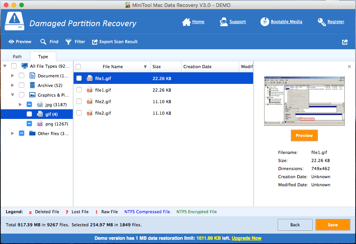Click the Bootable Media disc icon
The width and height of the screenshot is (356, 244).
tap(264, 22)
